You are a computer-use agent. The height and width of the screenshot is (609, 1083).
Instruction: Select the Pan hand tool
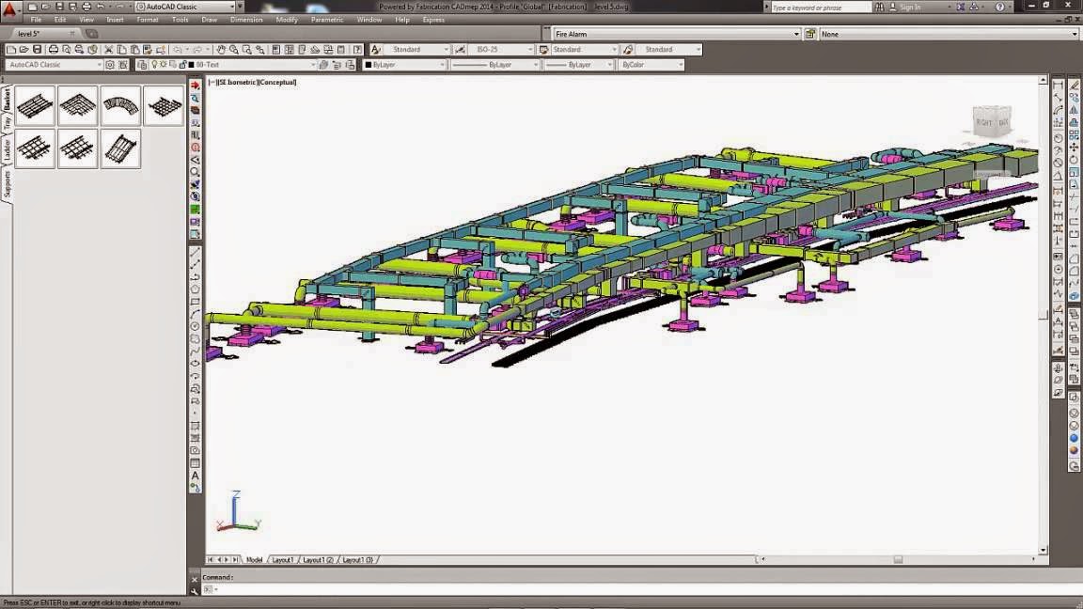tap(220, 50)
